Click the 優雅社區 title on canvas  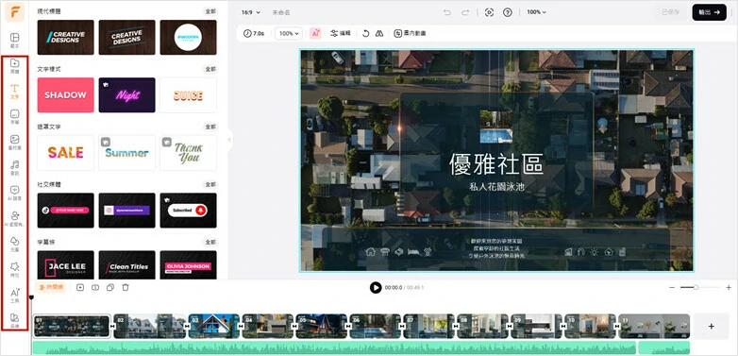pos(496,164)
